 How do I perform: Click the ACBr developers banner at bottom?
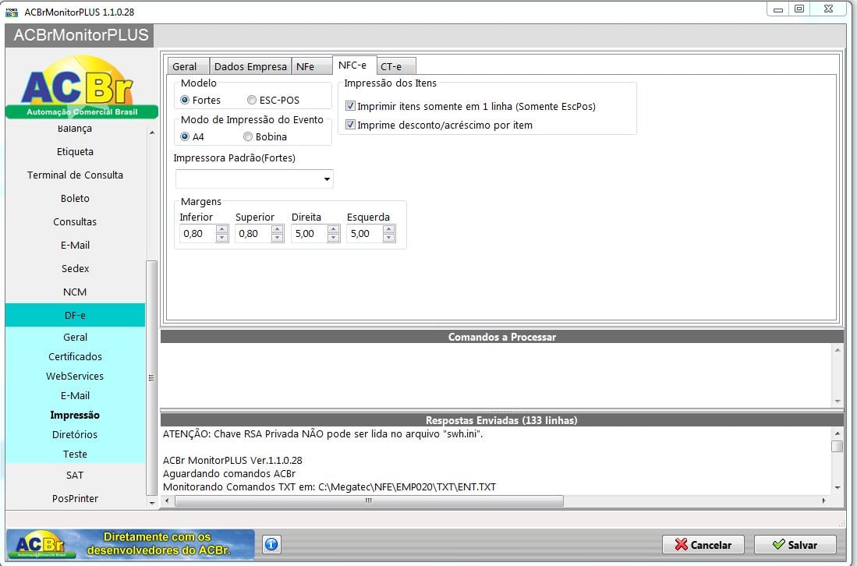130,544
